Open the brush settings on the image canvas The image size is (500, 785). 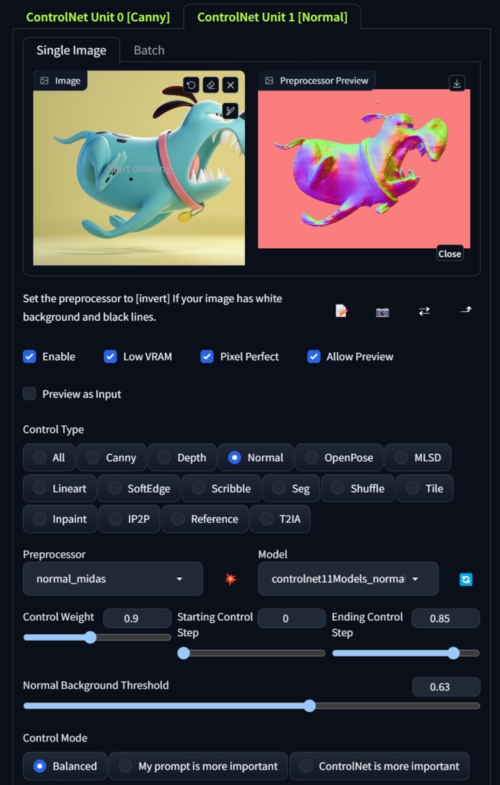pyautogui.click(x=230, y=111)
